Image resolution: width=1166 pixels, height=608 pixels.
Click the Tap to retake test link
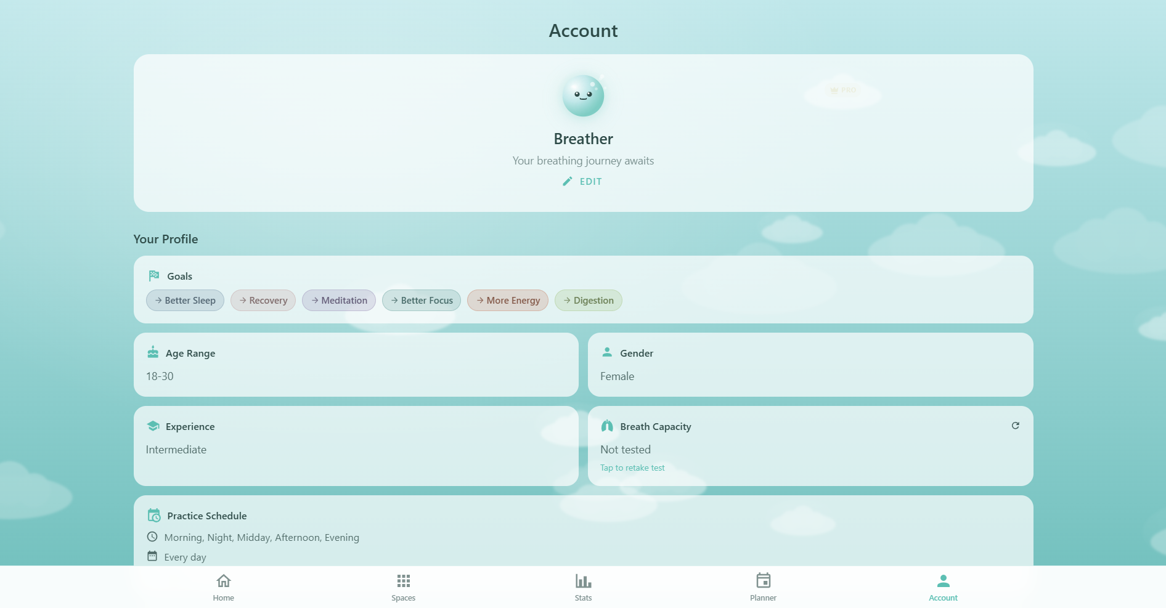click(x=632, y=468)
